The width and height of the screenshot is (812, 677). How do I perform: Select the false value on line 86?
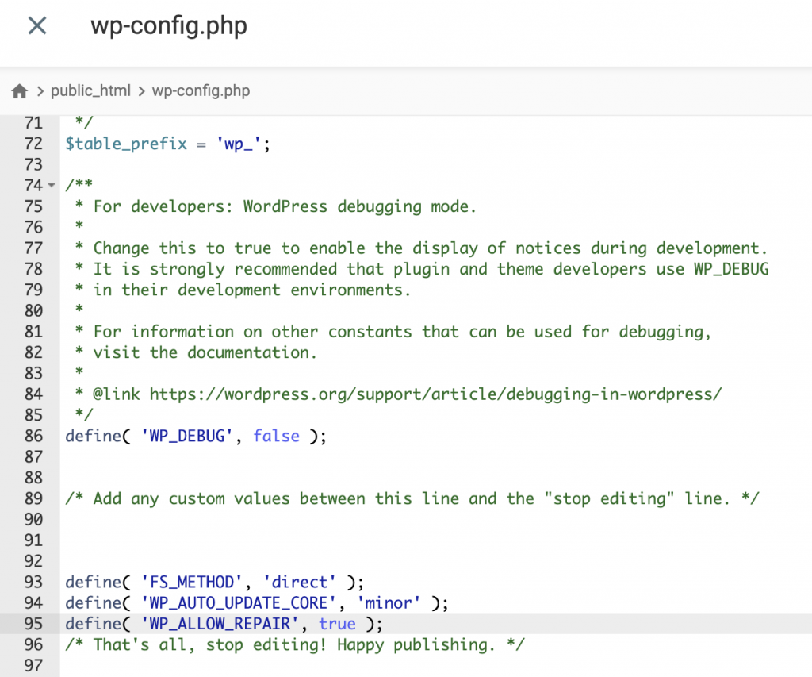tap(276, 436)
